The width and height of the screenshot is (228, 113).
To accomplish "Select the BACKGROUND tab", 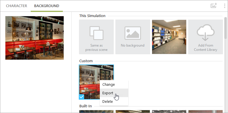I will pyautogui.click(x=47, y=6).
